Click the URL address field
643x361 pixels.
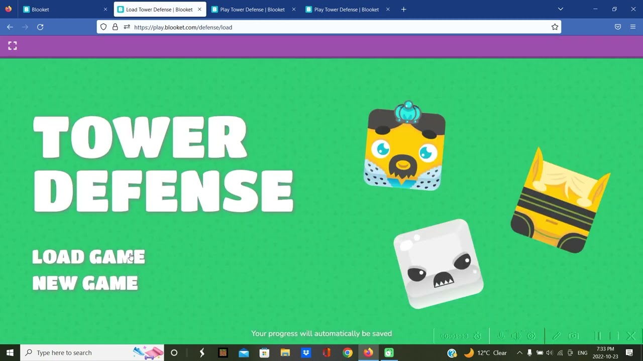click(x=329, y=27)
